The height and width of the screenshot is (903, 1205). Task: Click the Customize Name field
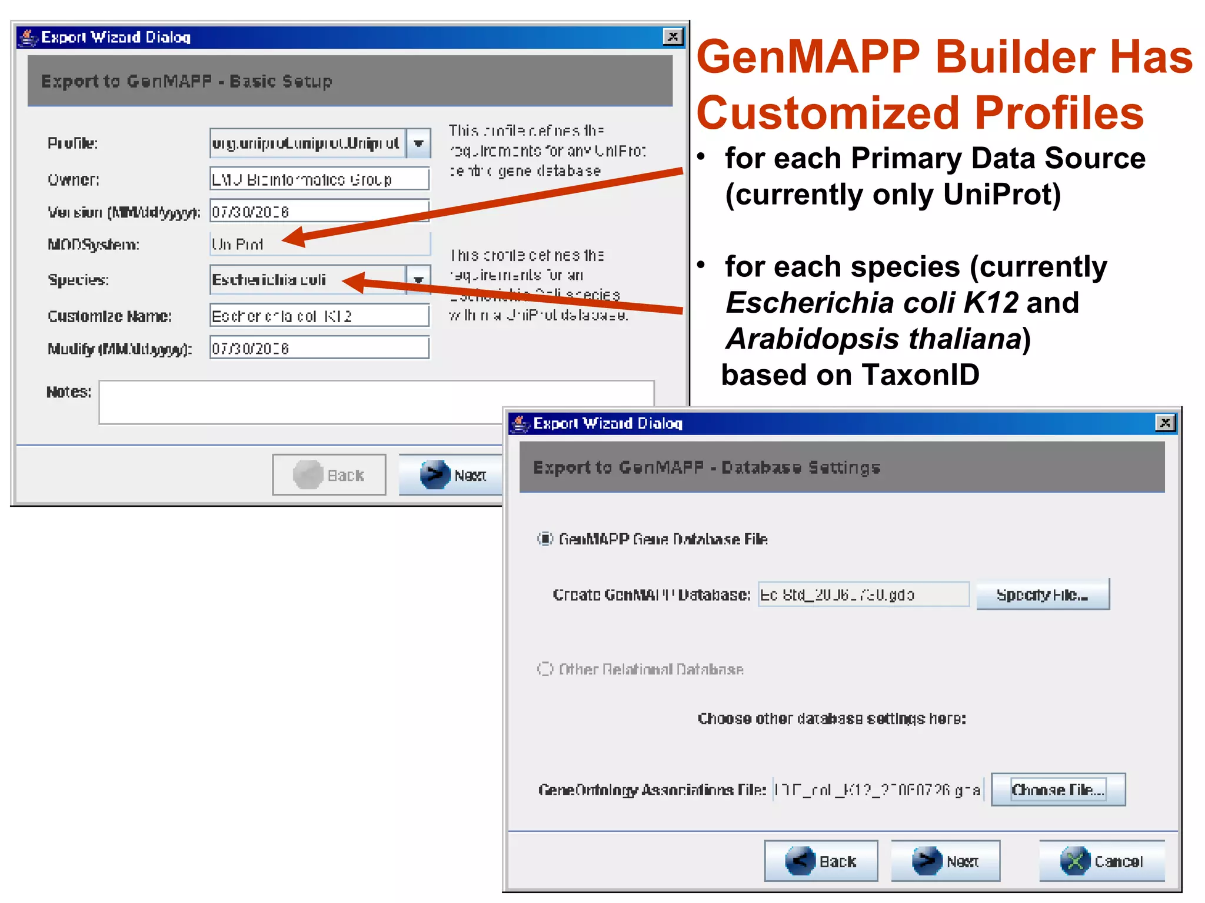[x=319, y=316]
